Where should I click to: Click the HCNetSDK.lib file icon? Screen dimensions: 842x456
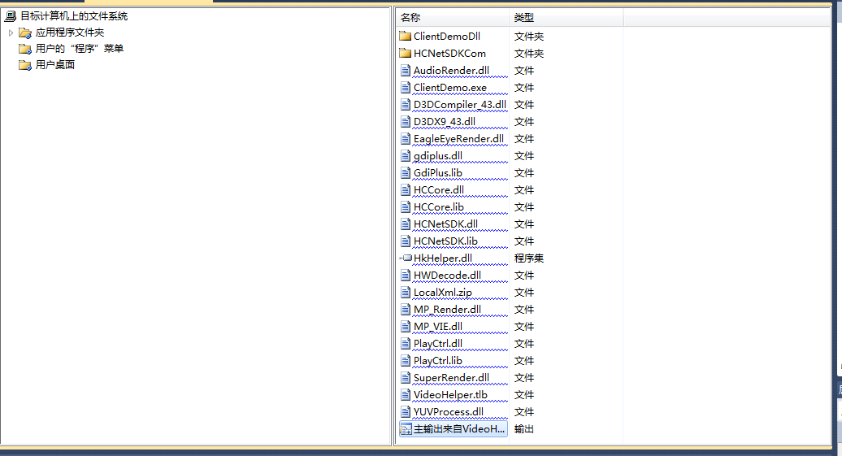click(406, 241)
